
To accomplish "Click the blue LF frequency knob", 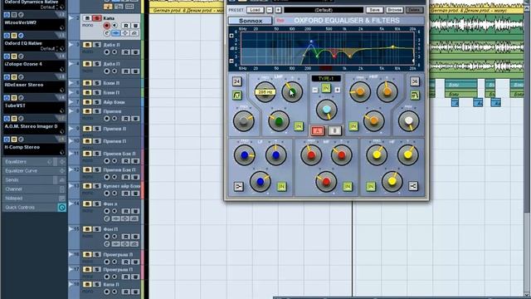I will [245, 155].
